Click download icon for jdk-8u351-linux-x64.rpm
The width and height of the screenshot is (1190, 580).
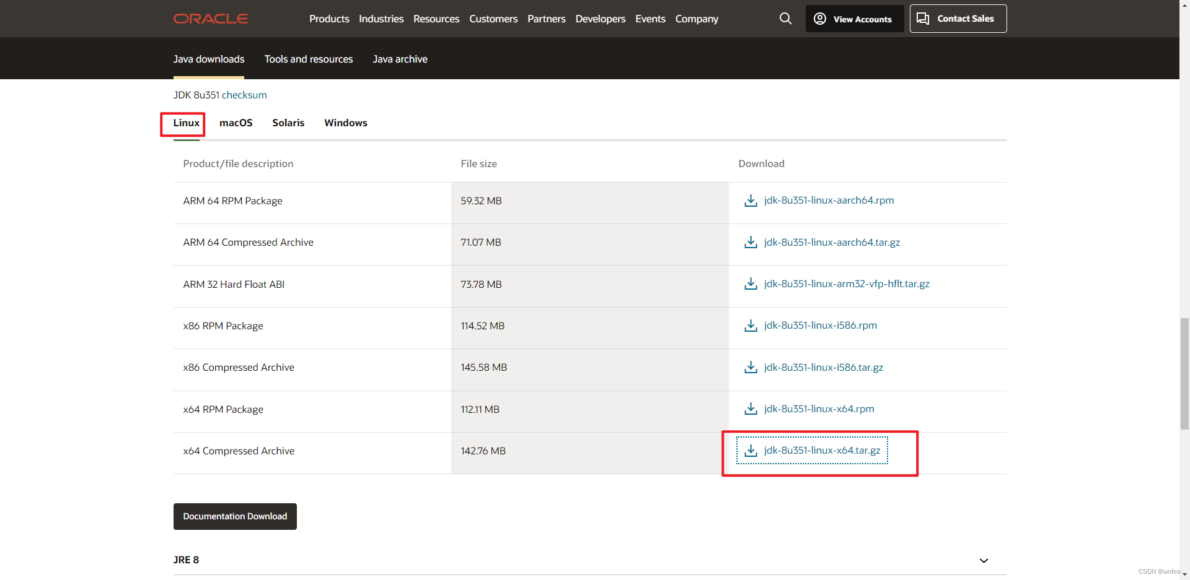[751, 409]
